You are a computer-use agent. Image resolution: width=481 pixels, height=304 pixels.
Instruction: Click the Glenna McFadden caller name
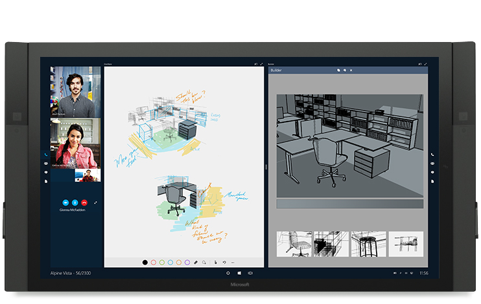click(73, 210)
